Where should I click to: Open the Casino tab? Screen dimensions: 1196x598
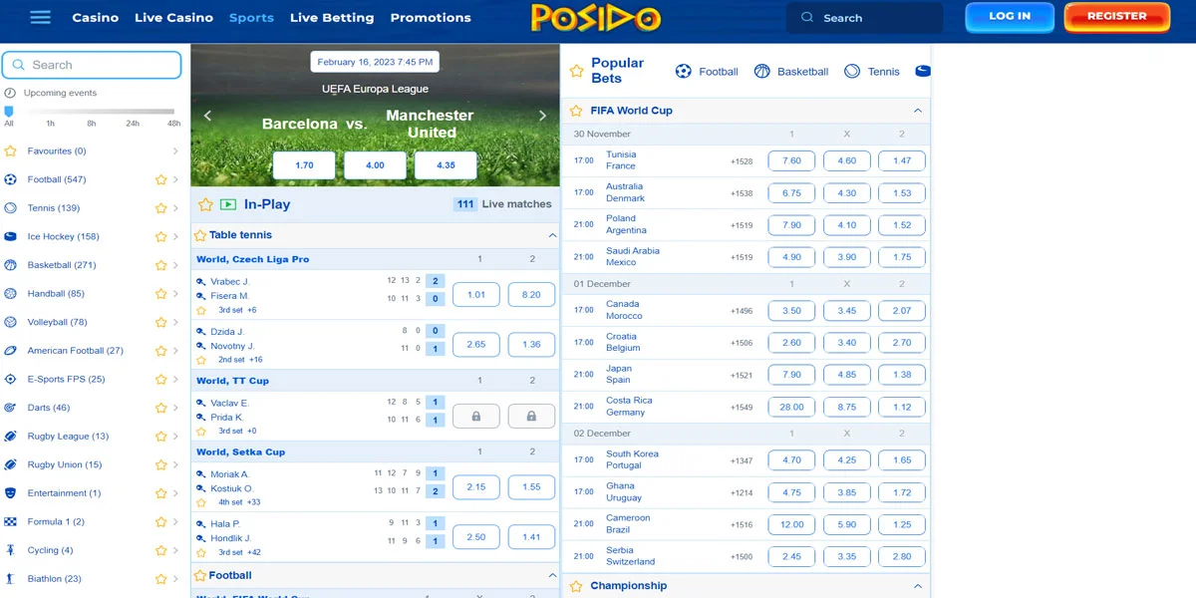pyautogui.click(x=96, y=18)
